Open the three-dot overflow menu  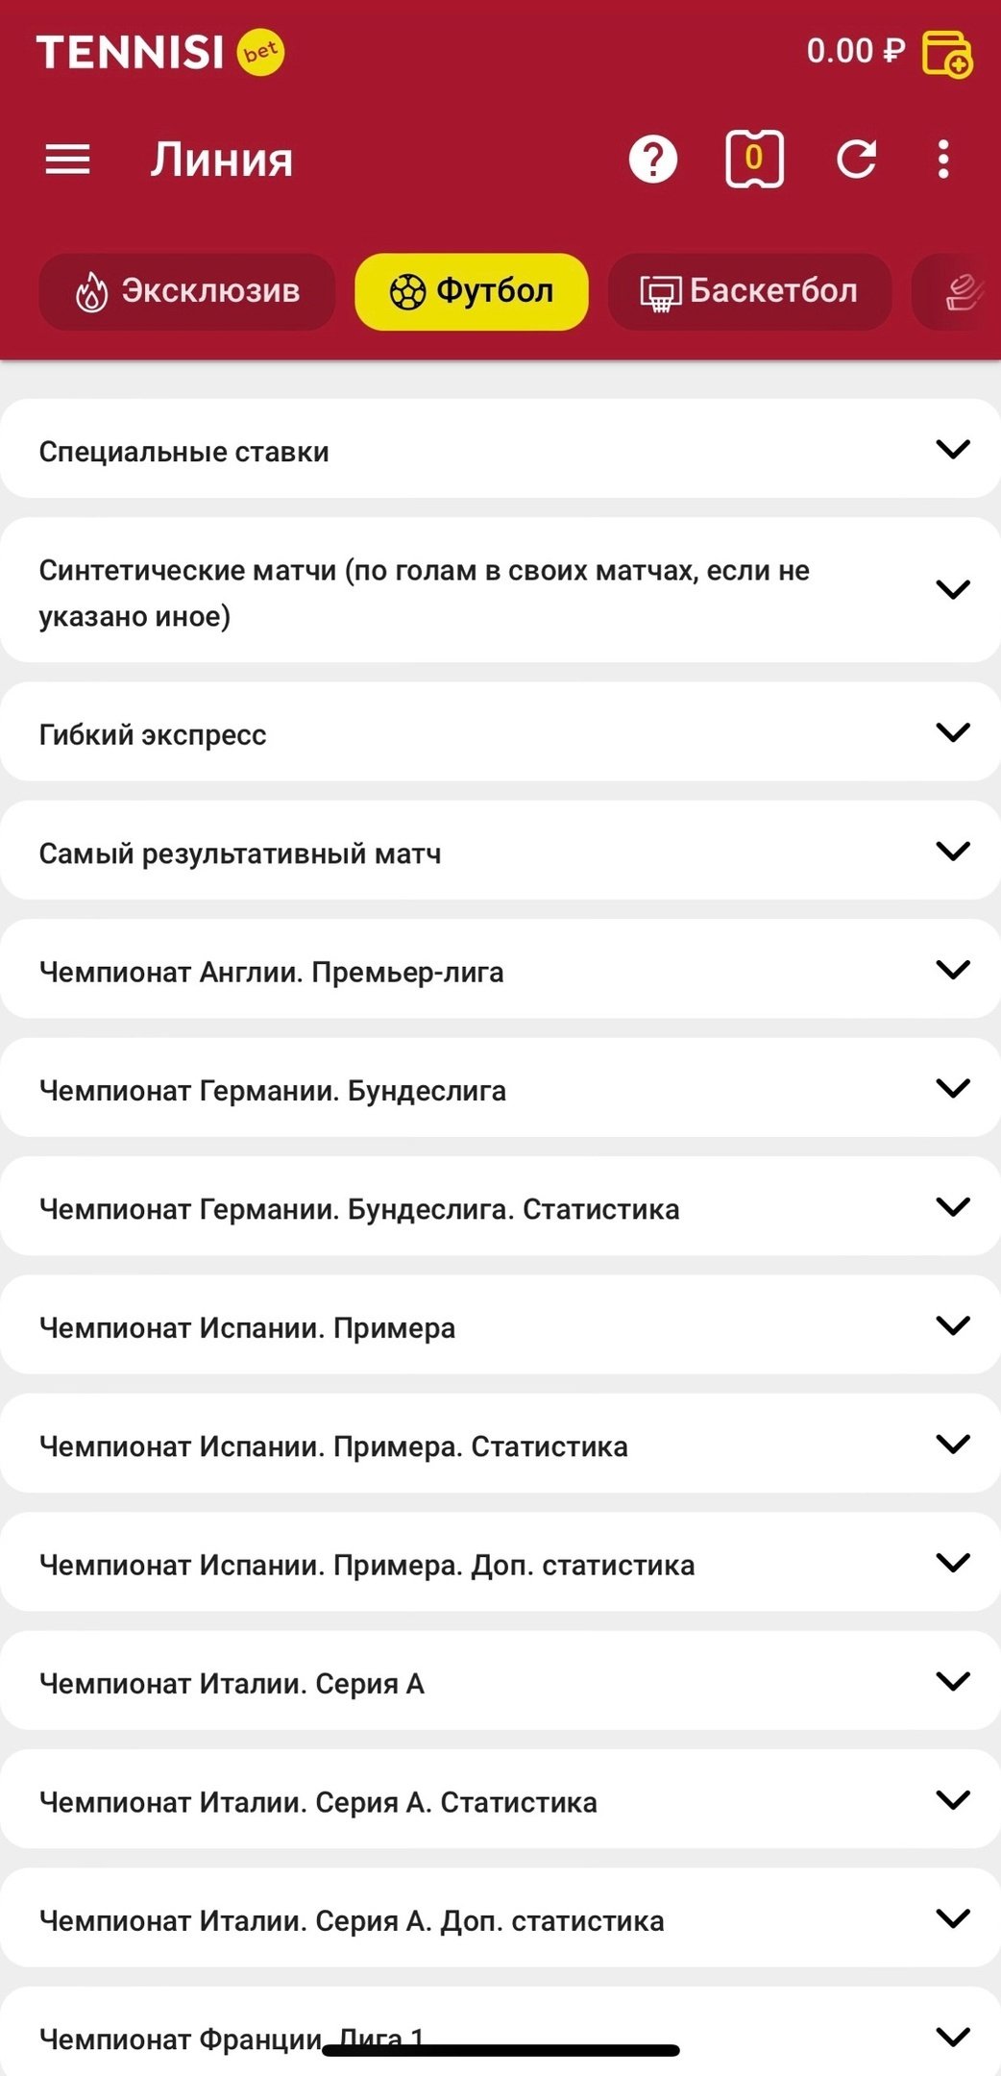[x=943, y=160]
